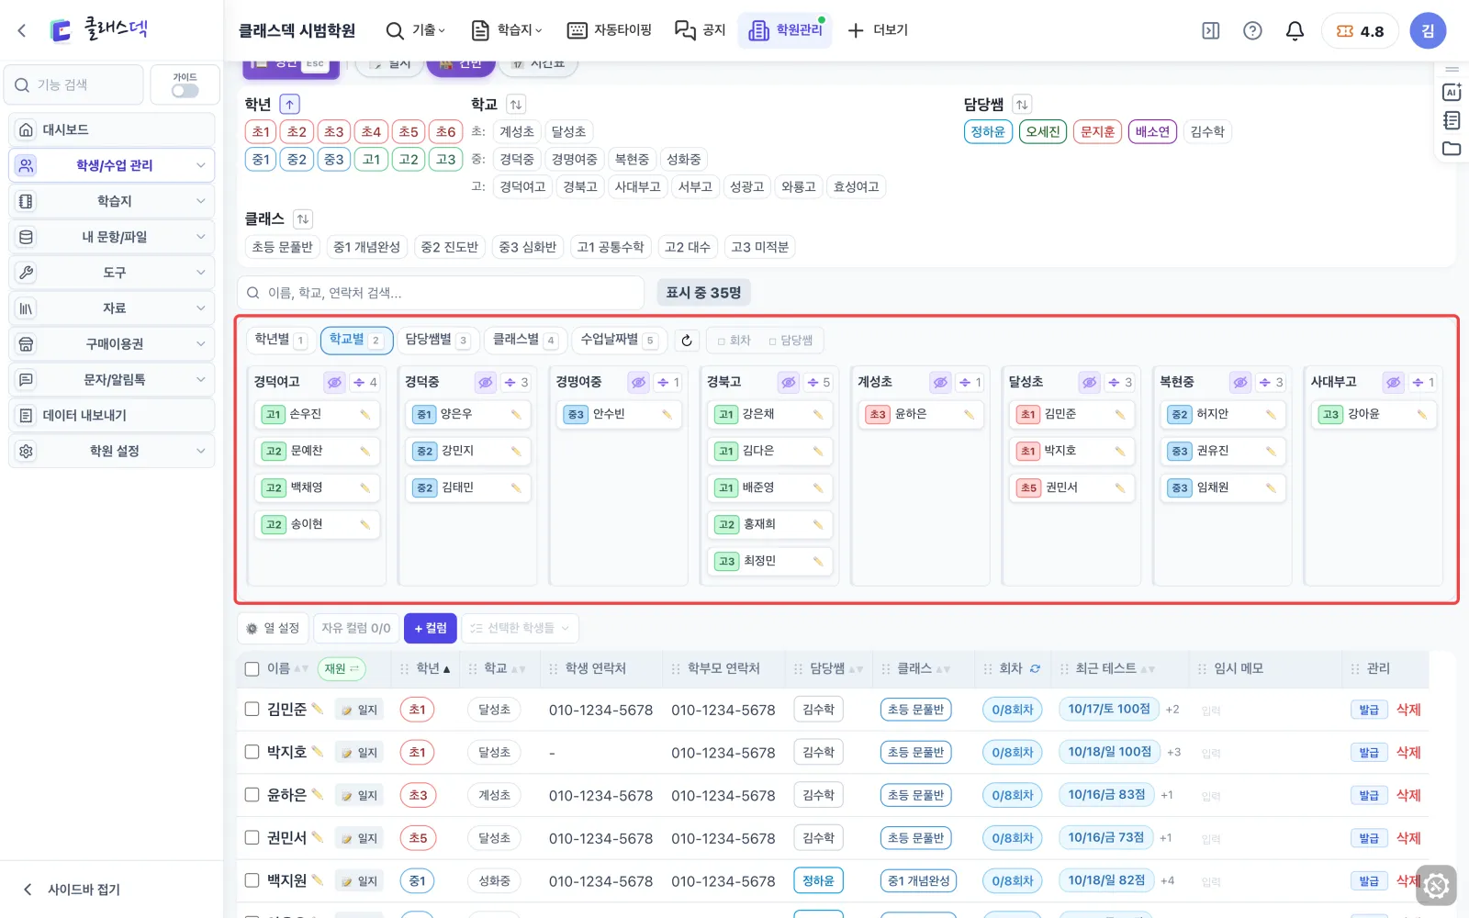Switch to the 학년별 grouping tab
Viewport: 1469px width, 918px height.
pos(280,340)
